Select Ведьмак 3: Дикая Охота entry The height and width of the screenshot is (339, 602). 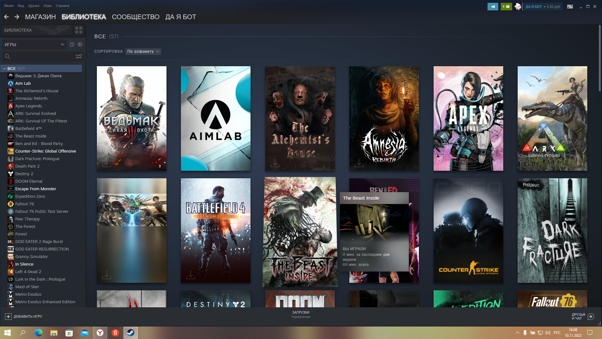(x=38, y=76)
